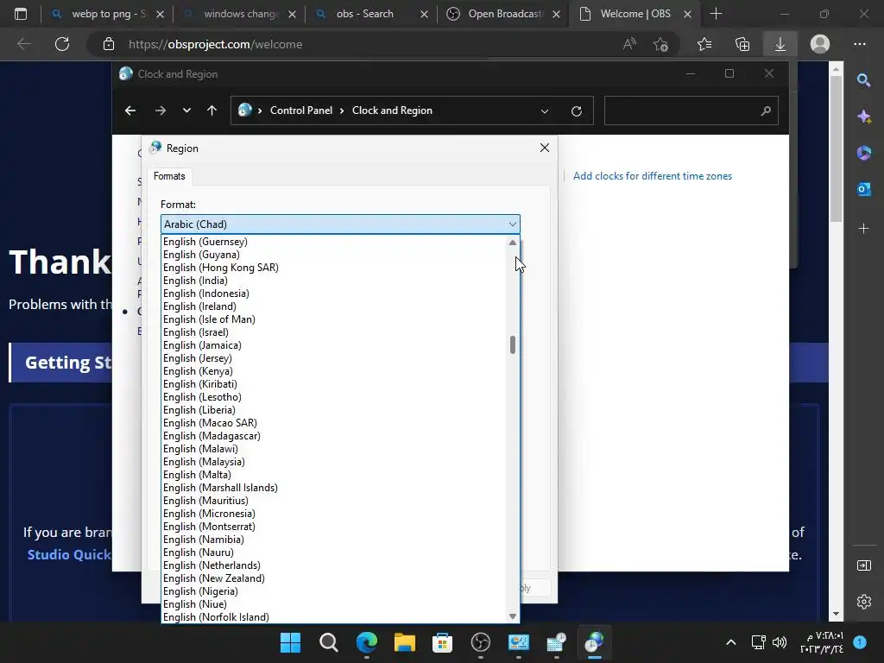This screenshot has width=884, height=663.
Task: Open new Edge tab
Action: [x=716, y=14]
